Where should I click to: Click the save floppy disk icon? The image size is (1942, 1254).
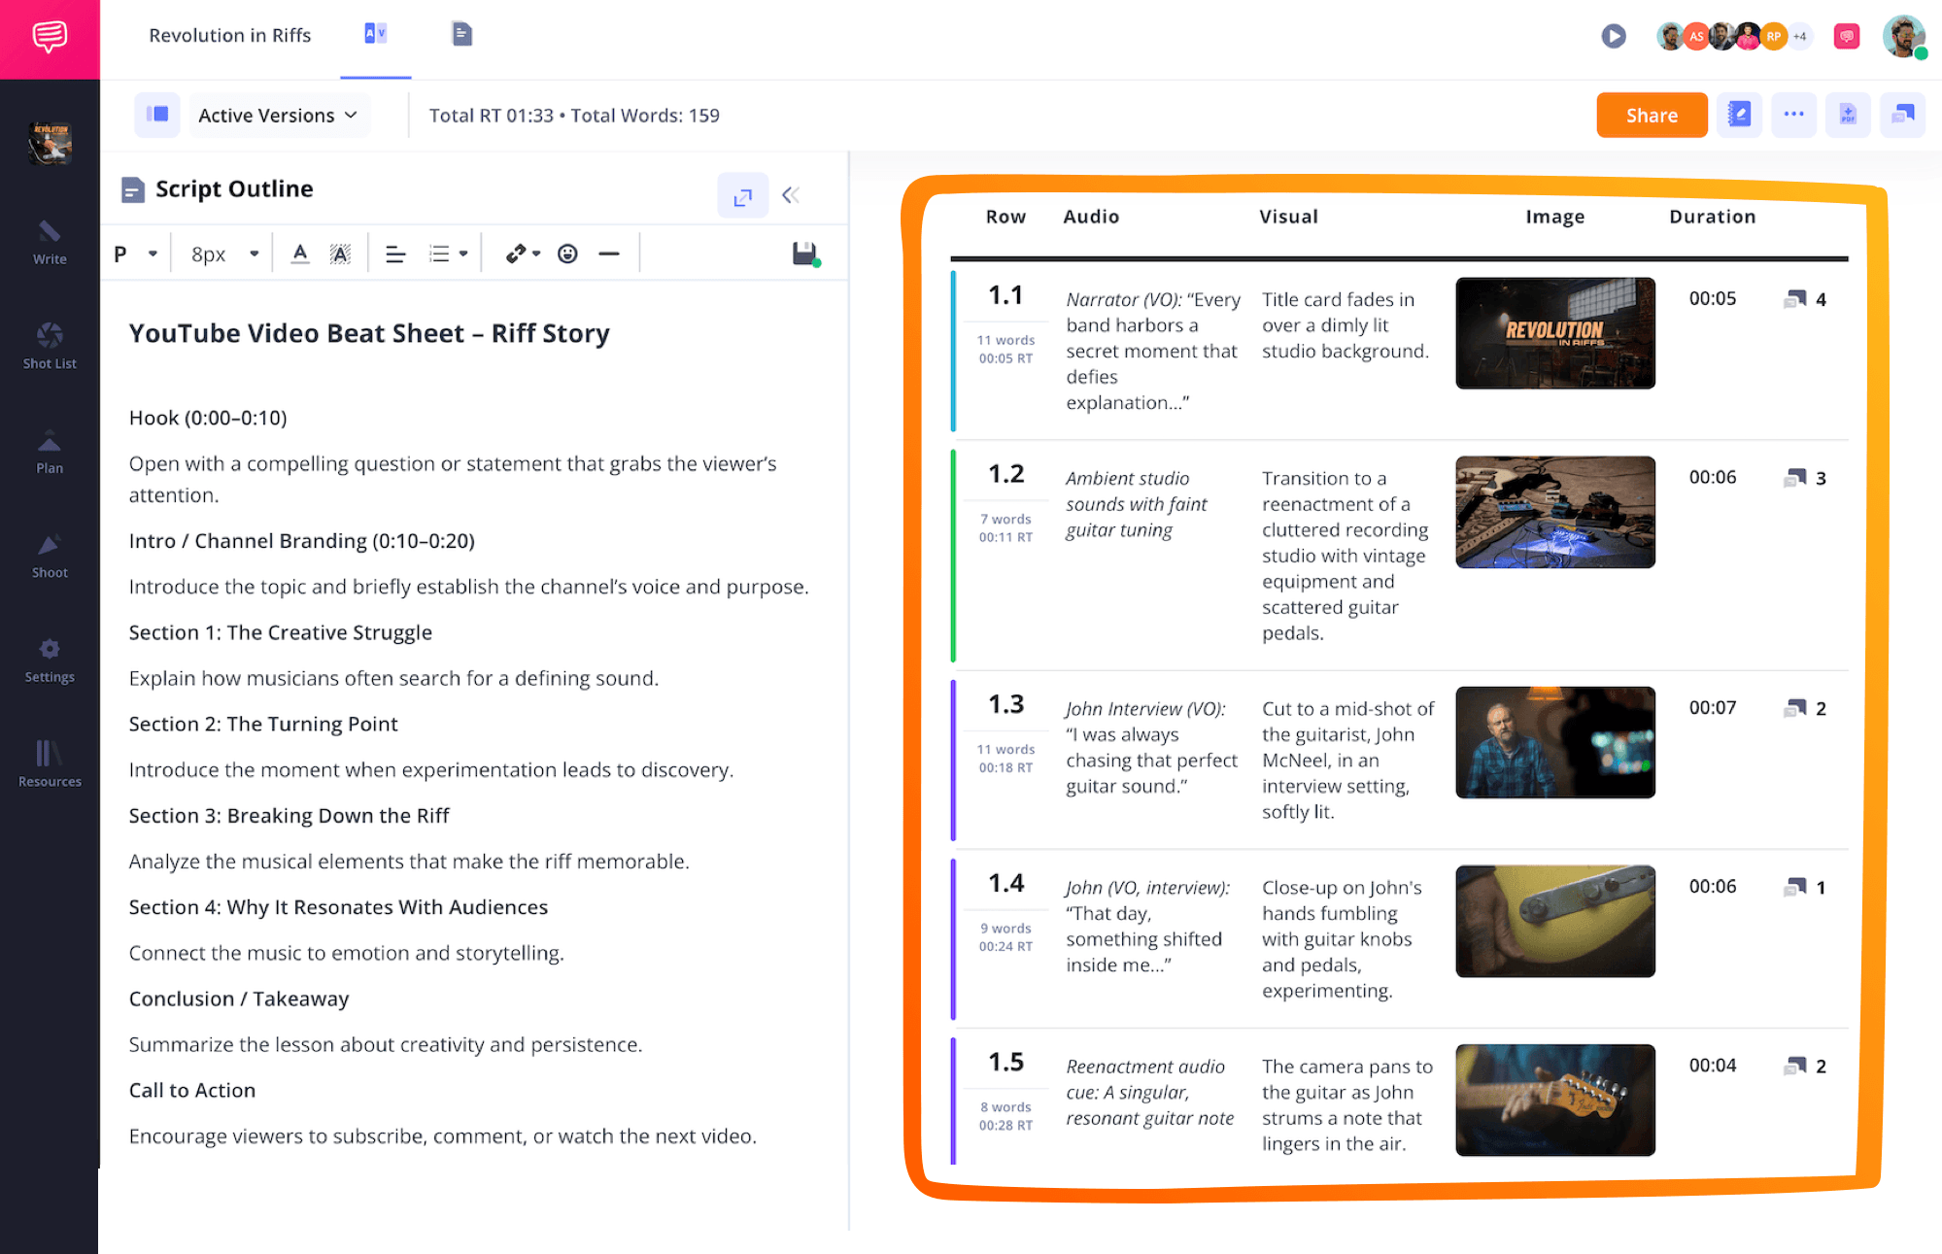(804, 254)
